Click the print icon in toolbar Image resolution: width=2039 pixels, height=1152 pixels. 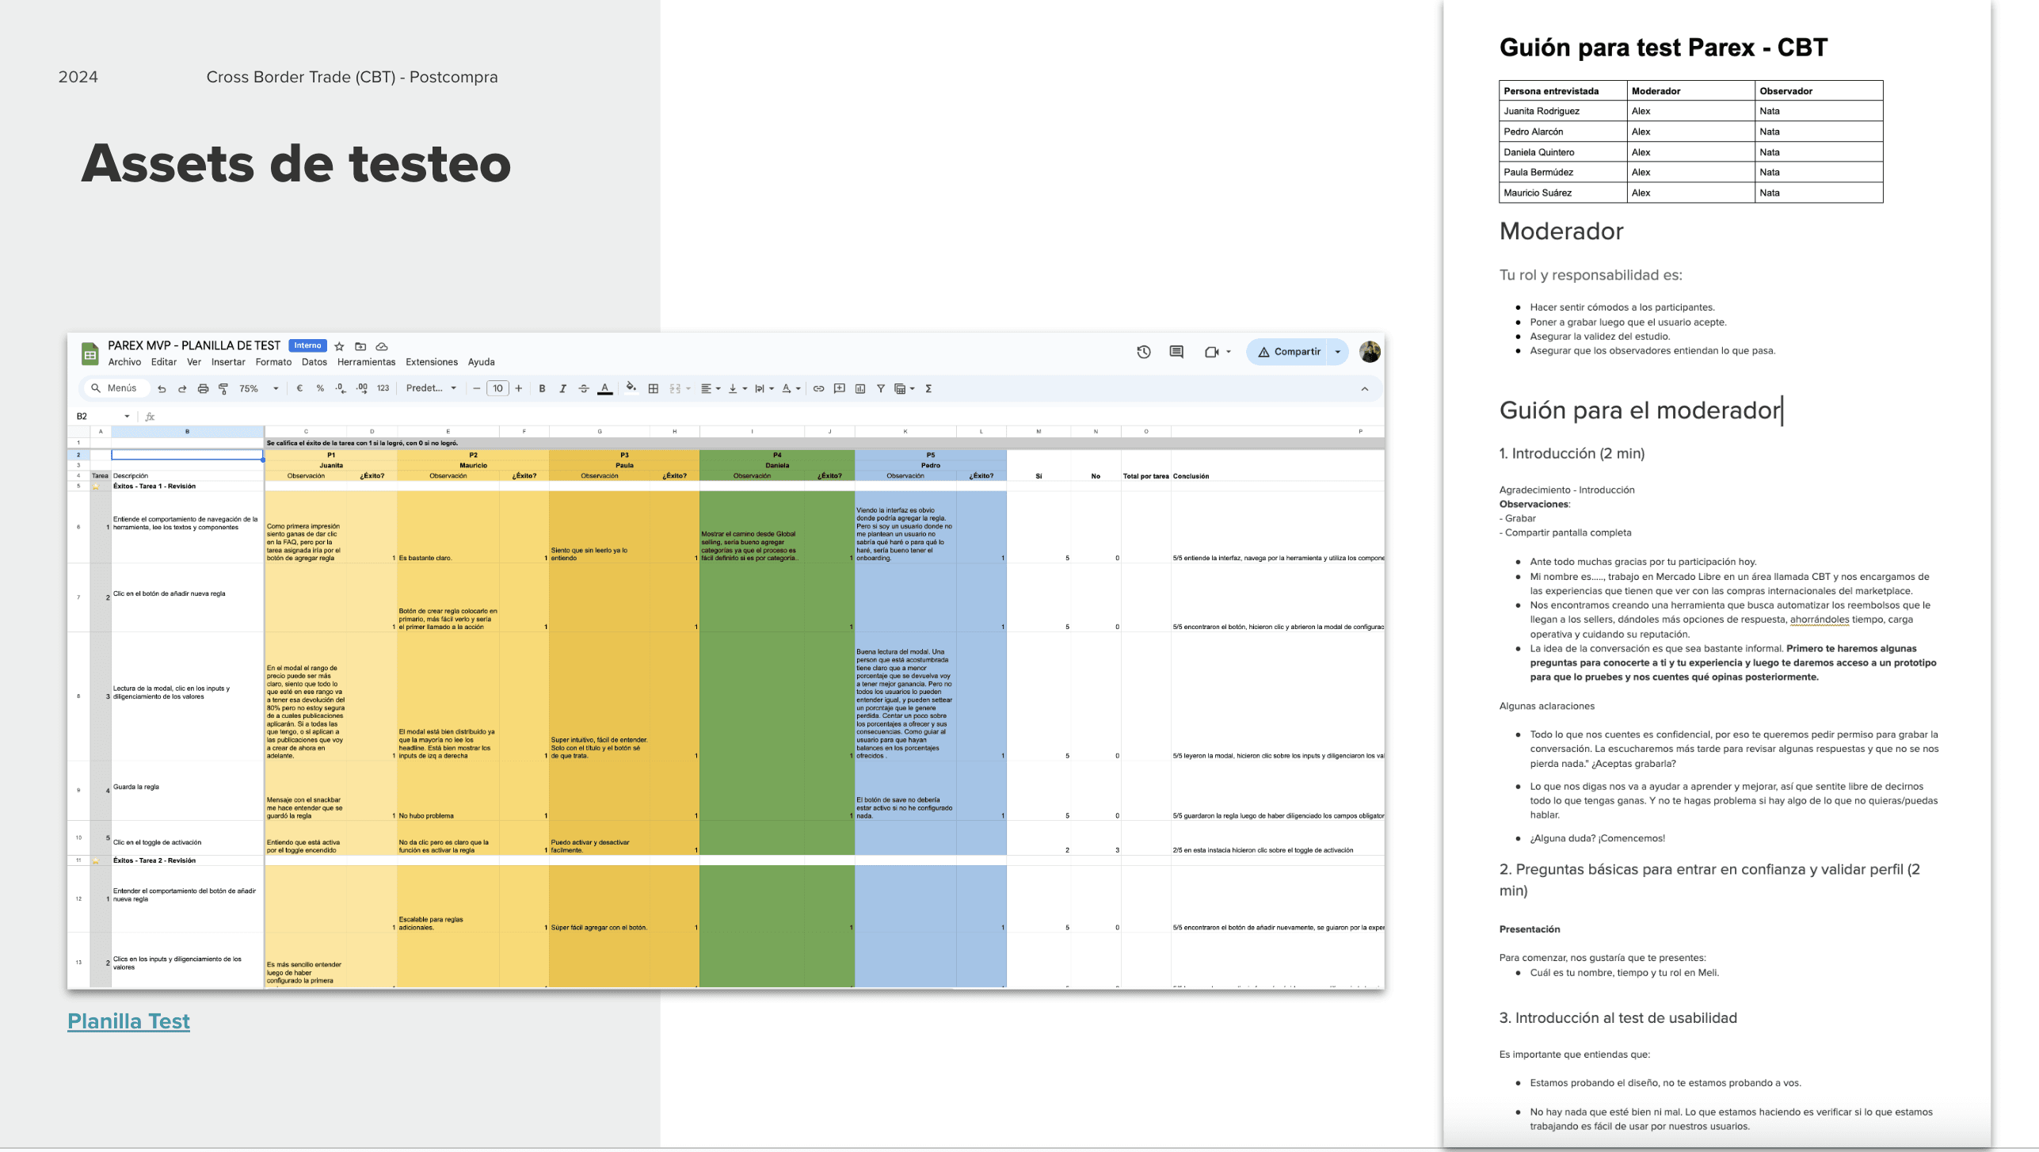point(203,388)
